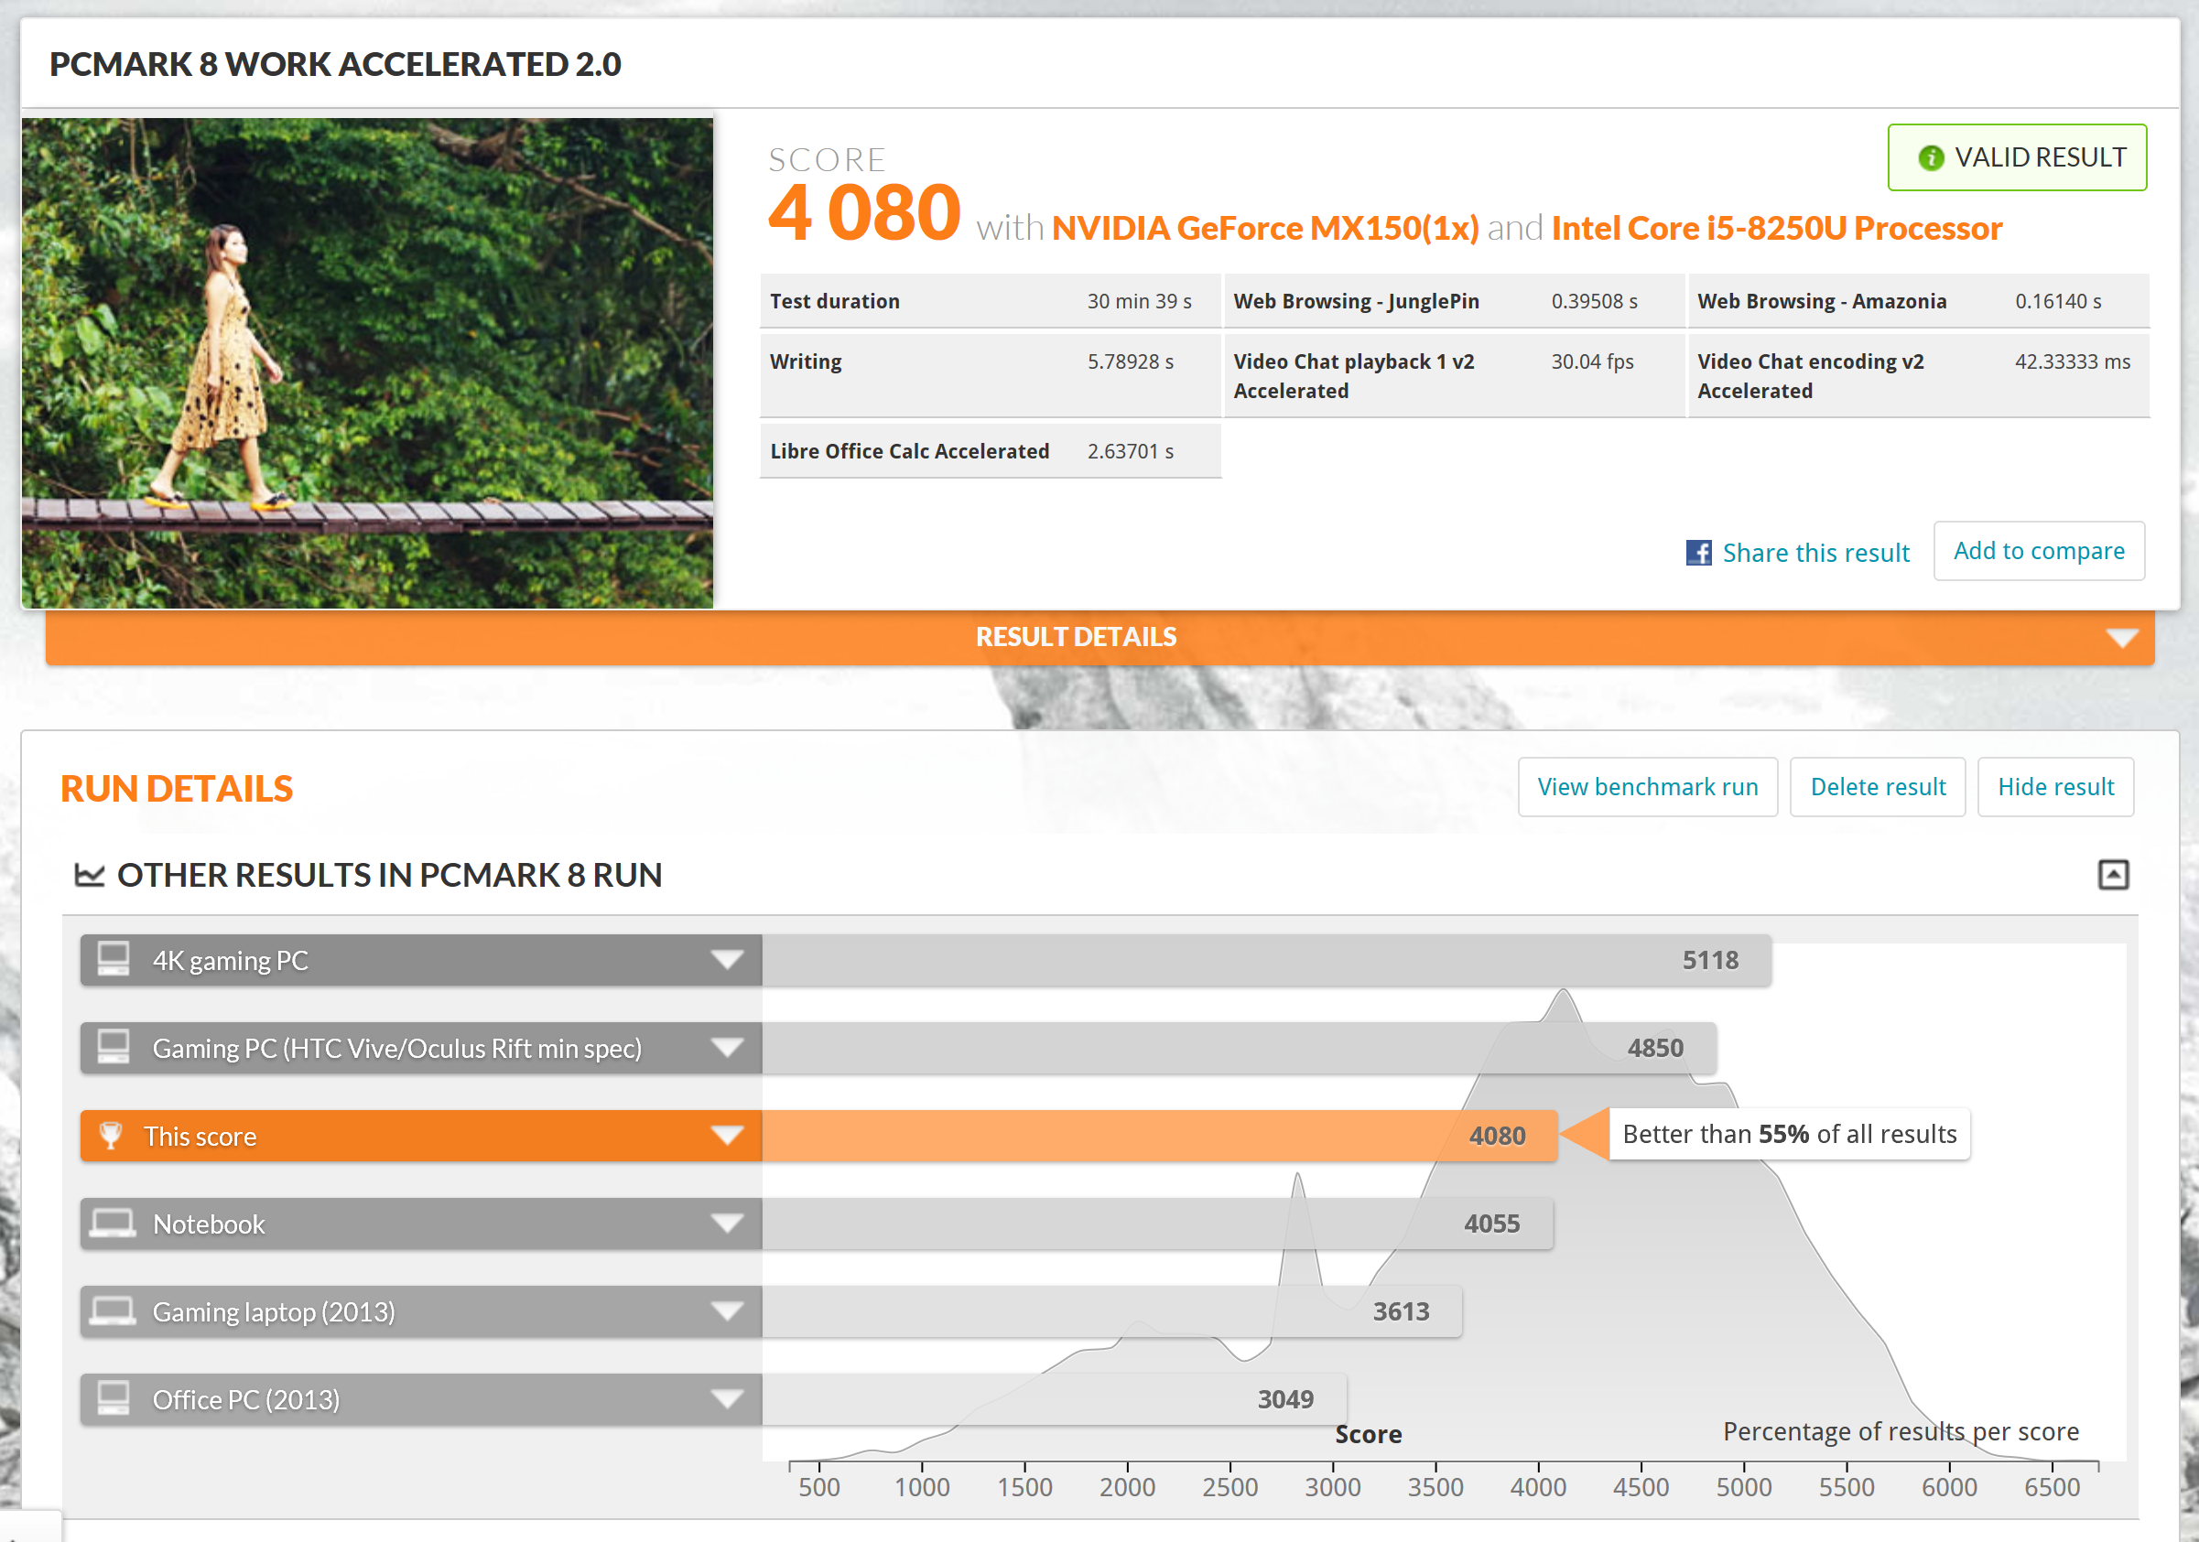Viewport: 2199px width, 1542px height.
Task: Click the 4850 score bar
Action: click(x=1240, y=1048)
